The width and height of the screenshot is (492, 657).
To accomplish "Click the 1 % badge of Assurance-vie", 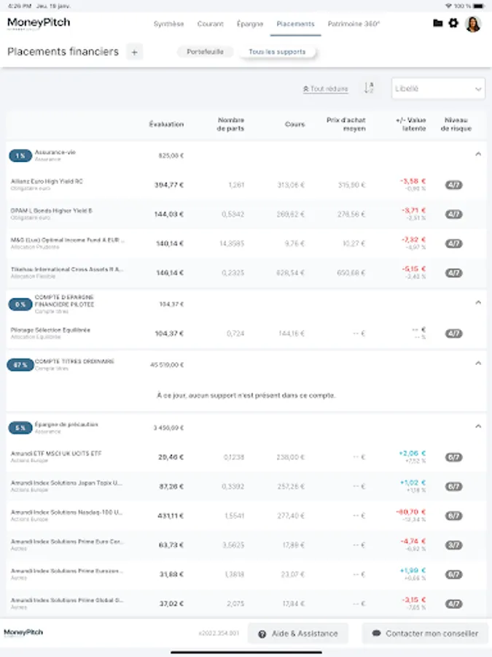I will pyautogui.click(x=20, y=155).
